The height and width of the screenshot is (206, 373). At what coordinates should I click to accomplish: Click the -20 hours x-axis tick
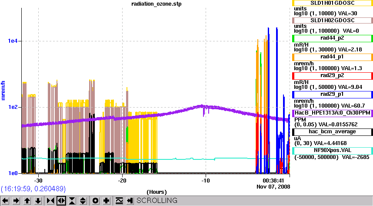tap(122, 180)
